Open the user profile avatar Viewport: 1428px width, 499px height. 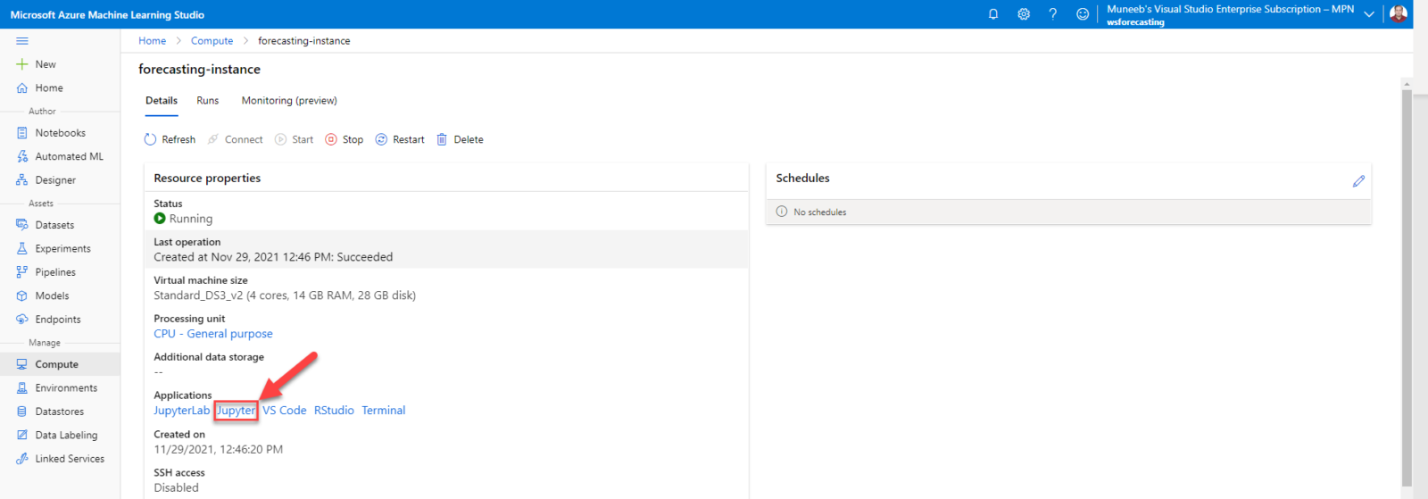click(1399, 14)
